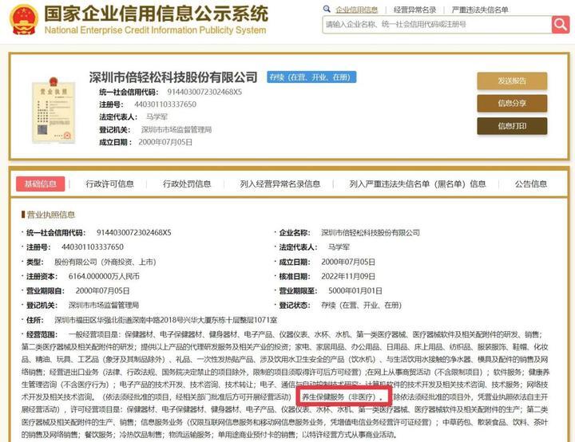The height and width of the screenshot is (442, 575).
Task: Switch to the 公告信息 tab
Action: (530, 184)
